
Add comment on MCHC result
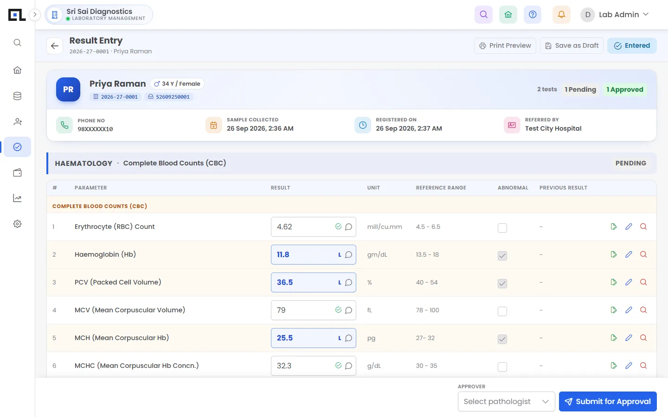coord(348,366)
